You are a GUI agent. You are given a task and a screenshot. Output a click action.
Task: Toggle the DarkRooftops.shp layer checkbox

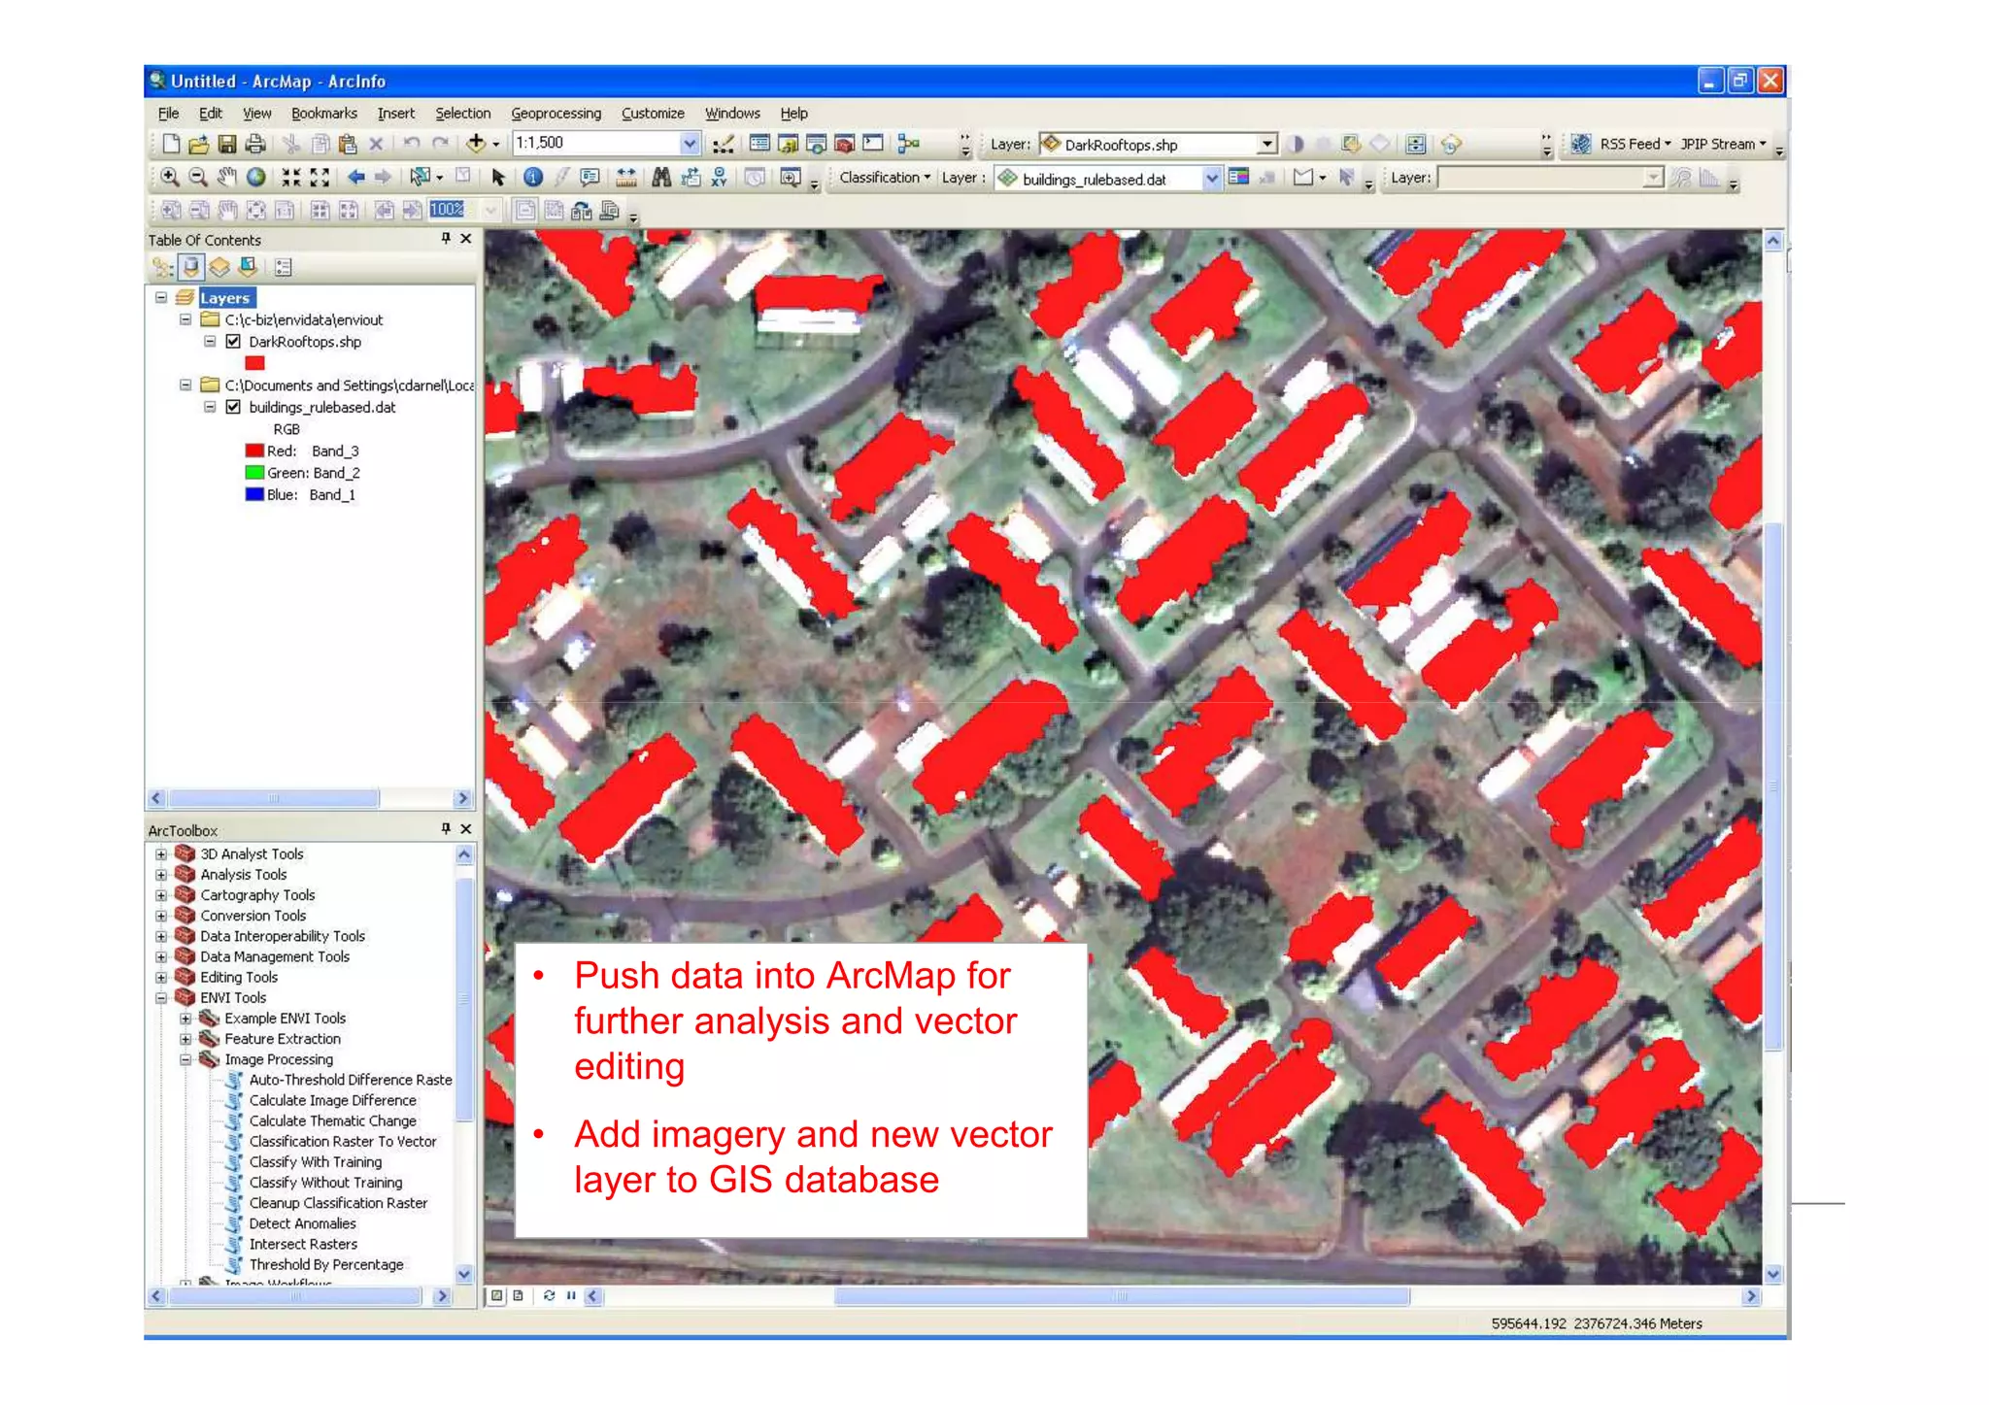233,342
